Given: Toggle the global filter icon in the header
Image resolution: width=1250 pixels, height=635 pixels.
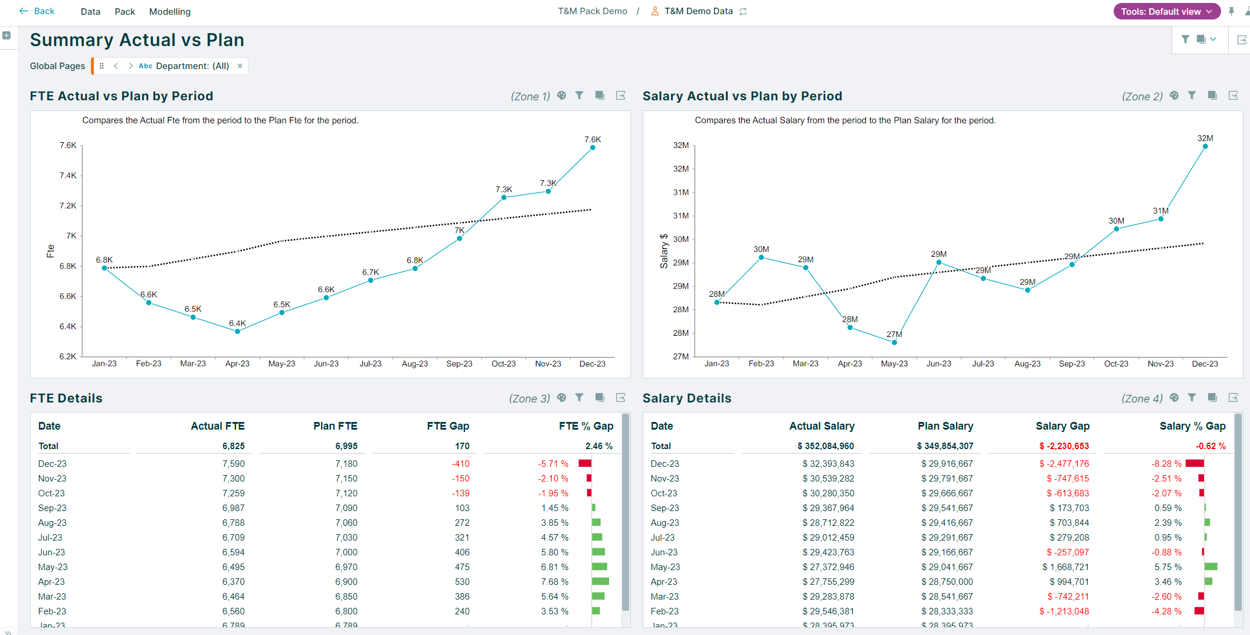Looking at the screenshot, I should click(x=1185, y=40).
